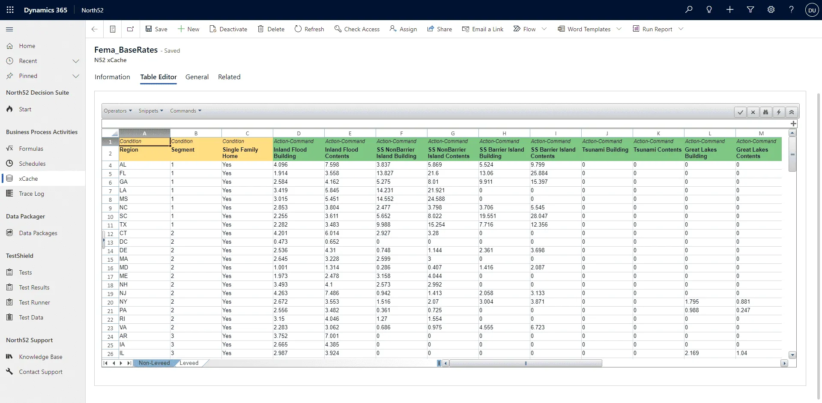The height and width of the screenshot is (403, 822).
Task: Expand the Run Report dropdown chevron
Action: click(x=681, y=29)
